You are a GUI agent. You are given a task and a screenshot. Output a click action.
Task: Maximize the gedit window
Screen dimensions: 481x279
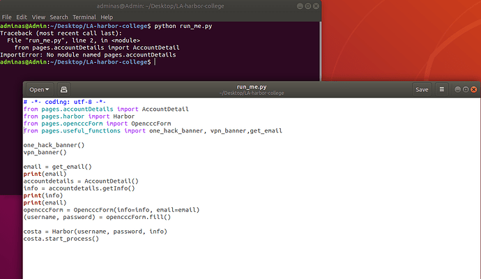[x=466, y=89]
